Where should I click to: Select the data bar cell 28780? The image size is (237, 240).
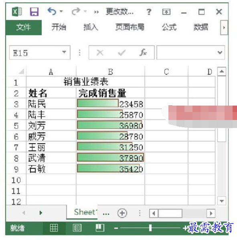click(110, 136)
